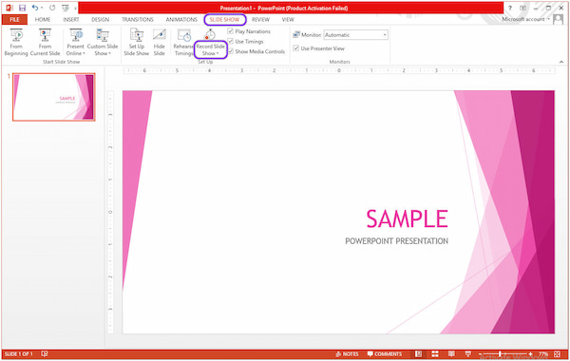Collapse the ribbon with the chevron

561,62
